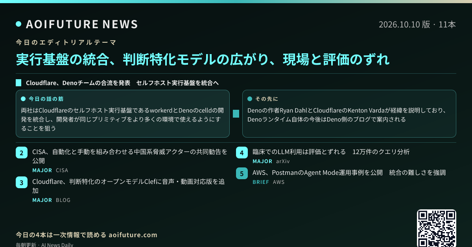Click the MAJOR tag above CISA source

(42, 170)
